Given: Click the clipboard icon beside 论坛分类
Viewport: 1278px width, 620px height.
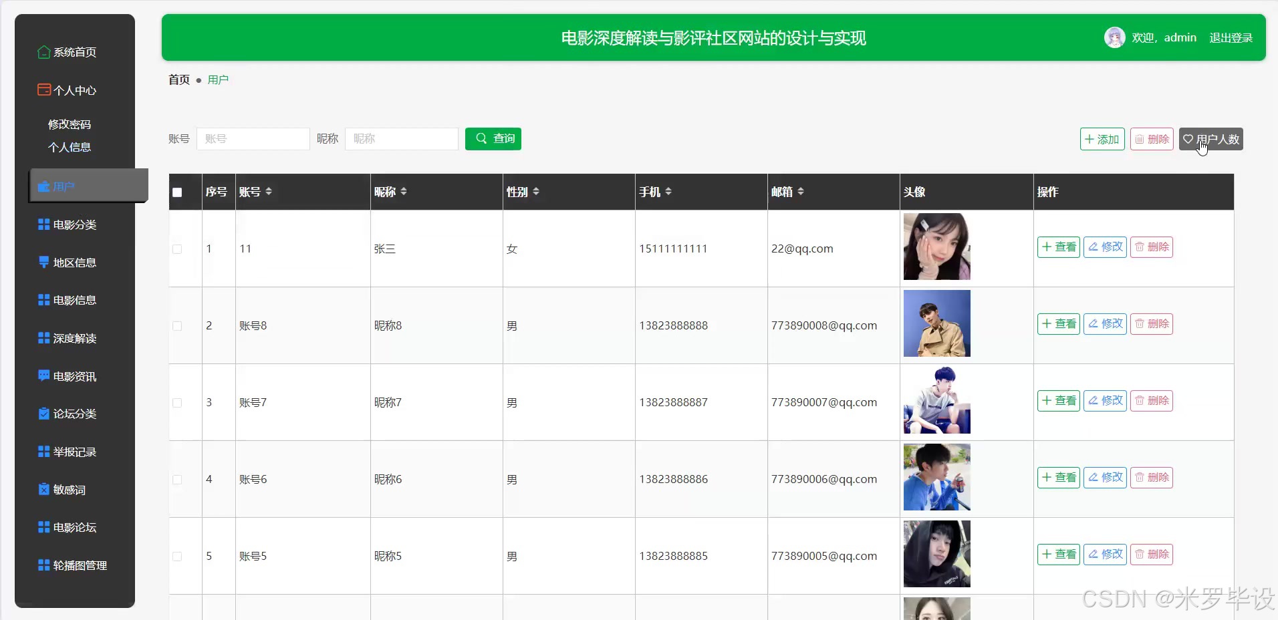Looking at the screenshot, I should pos(44,414).
